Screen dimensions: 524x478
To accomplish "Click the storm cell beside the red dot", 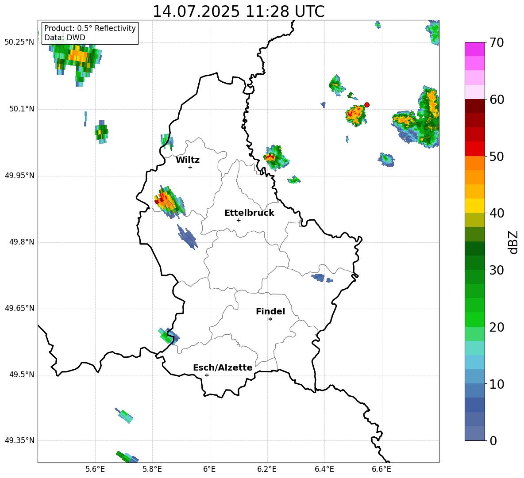I will click(x=355, y=115).
